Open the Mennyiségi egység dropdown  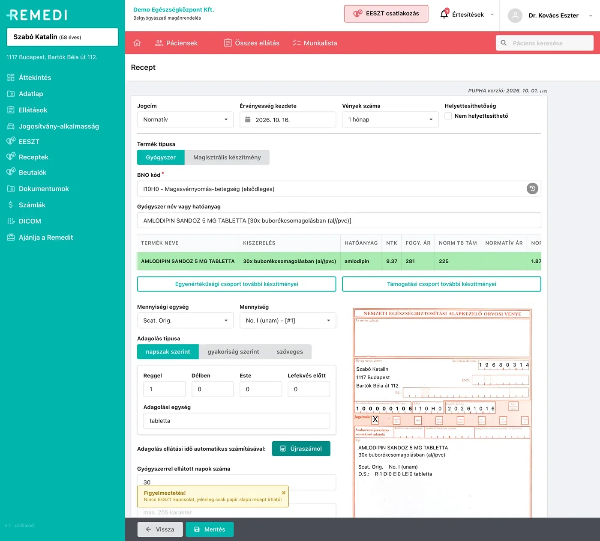[x=185, y=320]
